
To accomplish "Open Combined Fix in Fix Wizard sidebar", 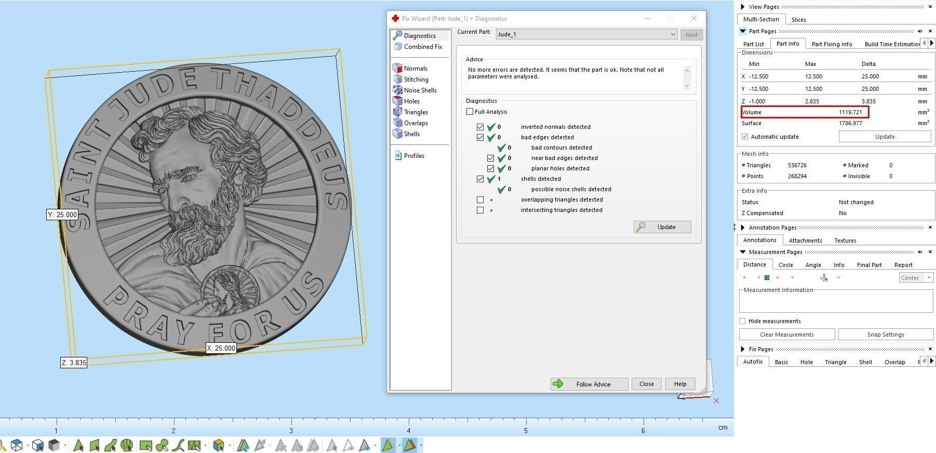I will point(419,46).
